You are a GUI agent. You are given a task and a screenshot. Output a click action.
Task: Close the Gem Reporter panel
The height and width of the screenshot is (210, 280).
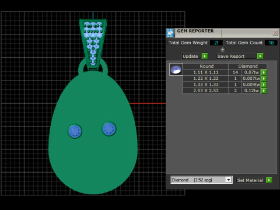pyautogui.click(x=275, y=33)
